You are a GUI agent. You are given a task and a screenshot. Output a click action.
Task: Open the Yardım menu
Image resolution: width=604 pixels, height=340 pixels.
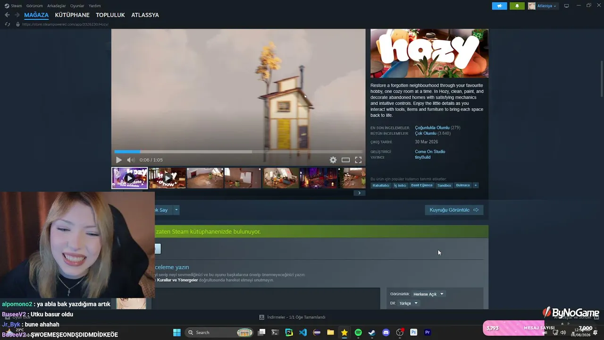pyautogui.click(x=94, y=6)
